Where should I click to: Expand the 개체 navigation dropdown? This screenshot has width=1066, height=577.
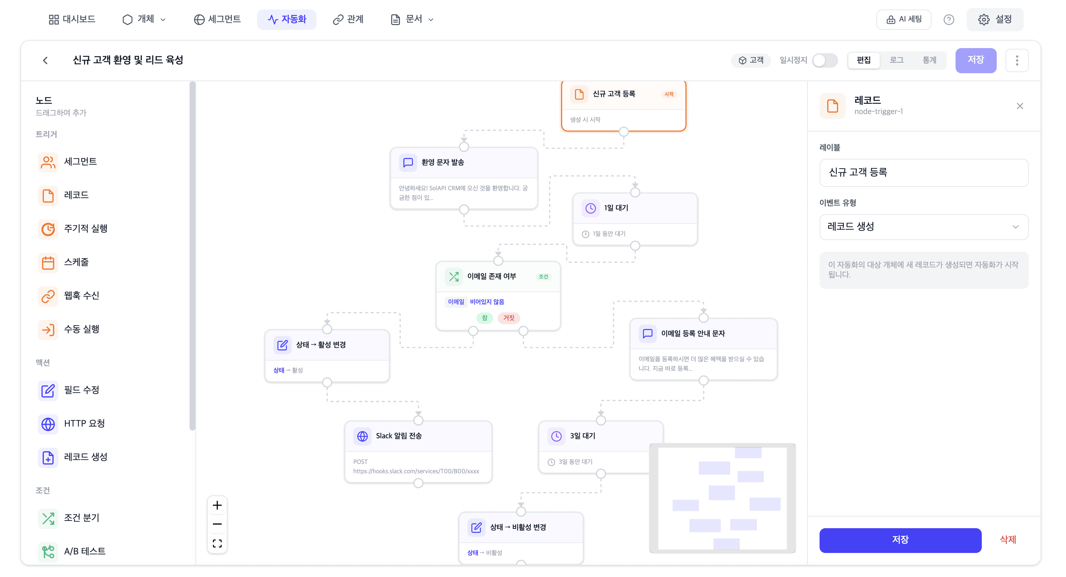(144, 19)
